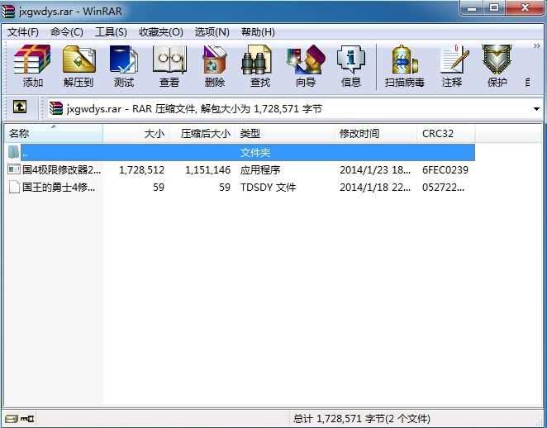Click the archive icon in address bar
The width and height of the screenshot is (547, 428).
[56, 108]
